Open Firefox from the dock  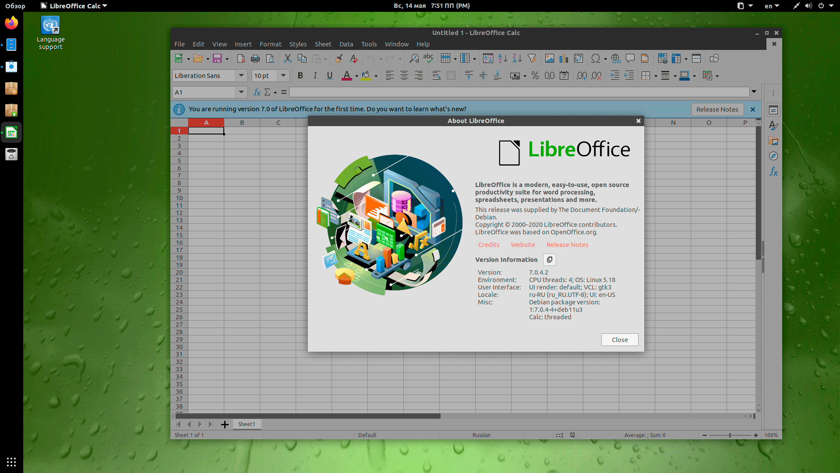11,23
